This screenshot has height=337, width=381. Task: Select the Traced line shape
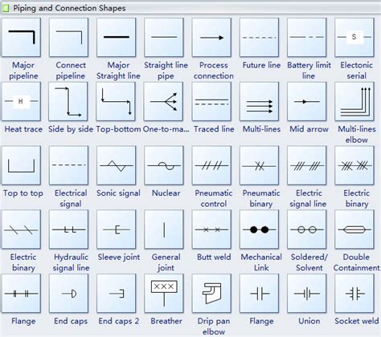click(211, 101)
